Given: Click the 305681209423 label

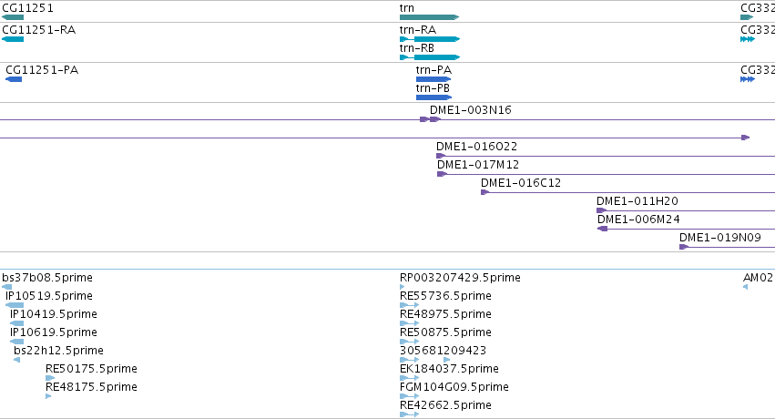Looking at the screenshot, I should point(444,351).
